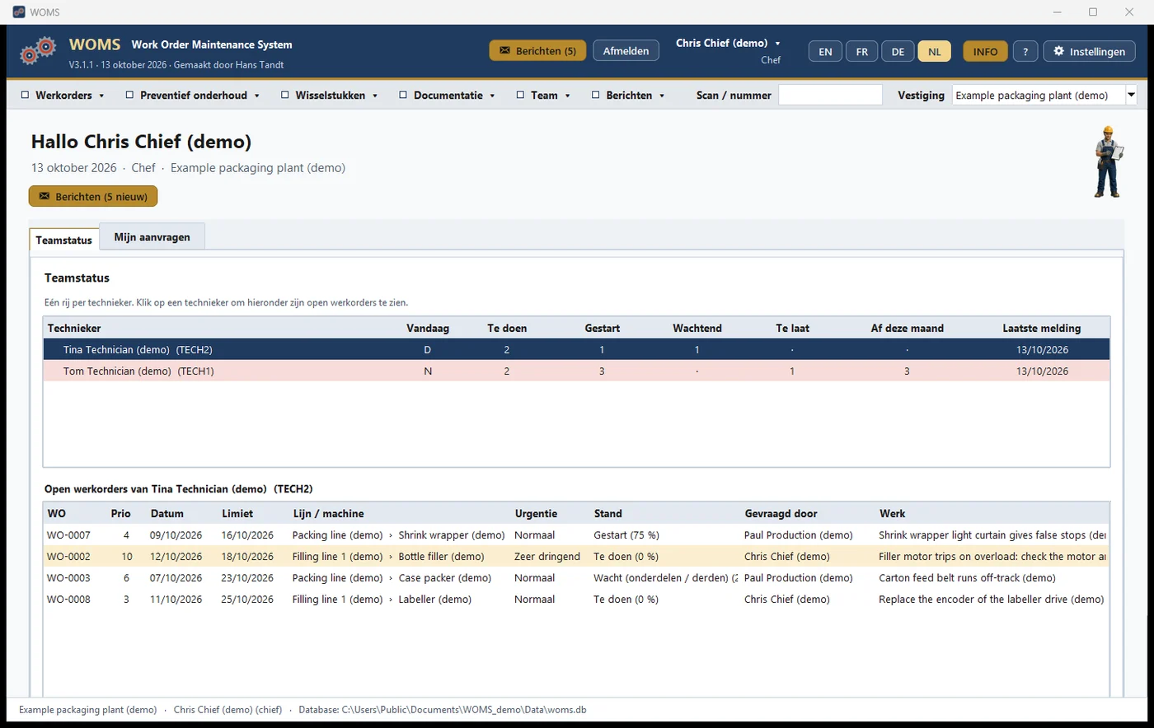This screenshot has height=728, width=1154.
Task: Select the Tom Technician (demo) row
Action: [576, 371]
